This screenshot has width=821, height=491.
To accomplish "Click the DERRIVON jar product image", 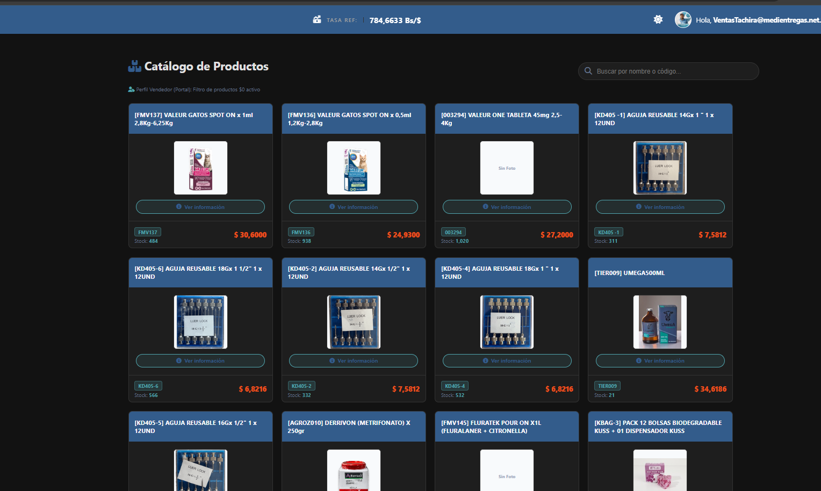I will pos(354,470).
